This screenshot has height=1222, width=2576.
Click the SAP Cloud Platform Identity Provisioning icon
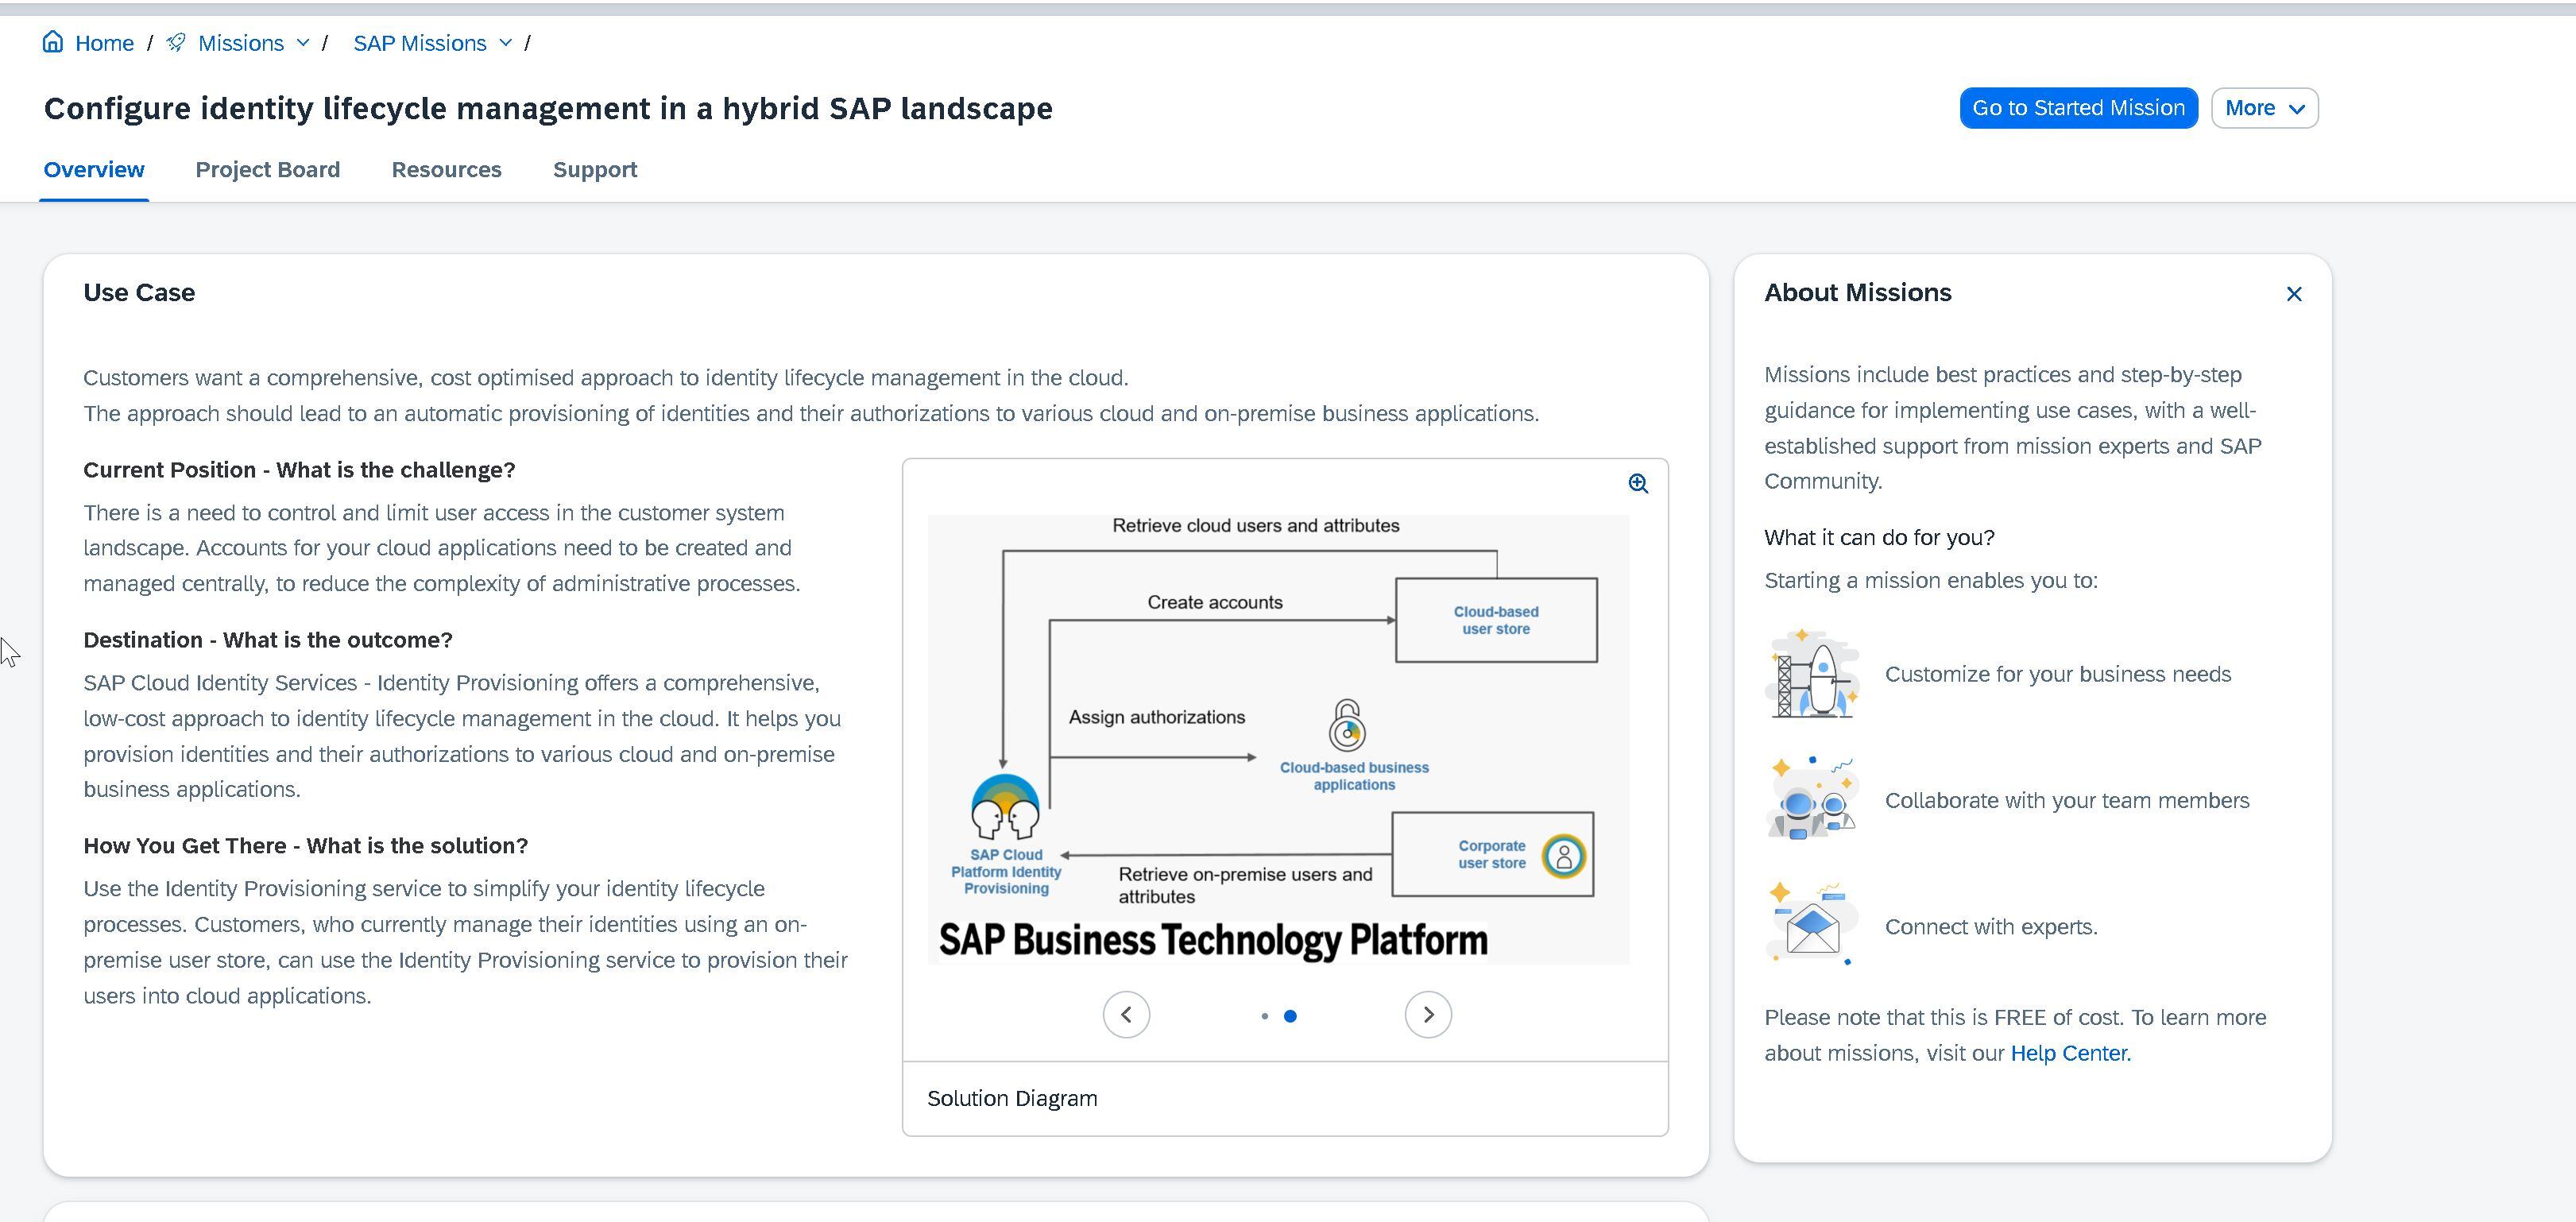click(1005, 806)
